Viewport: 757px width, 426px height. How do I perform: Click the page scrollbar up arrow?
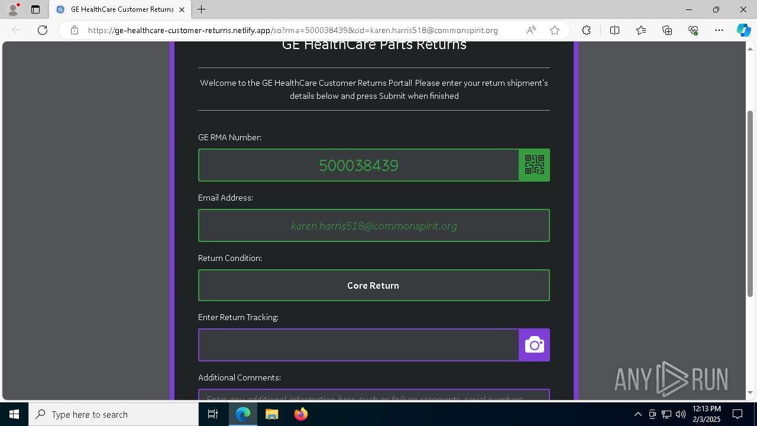750,49
